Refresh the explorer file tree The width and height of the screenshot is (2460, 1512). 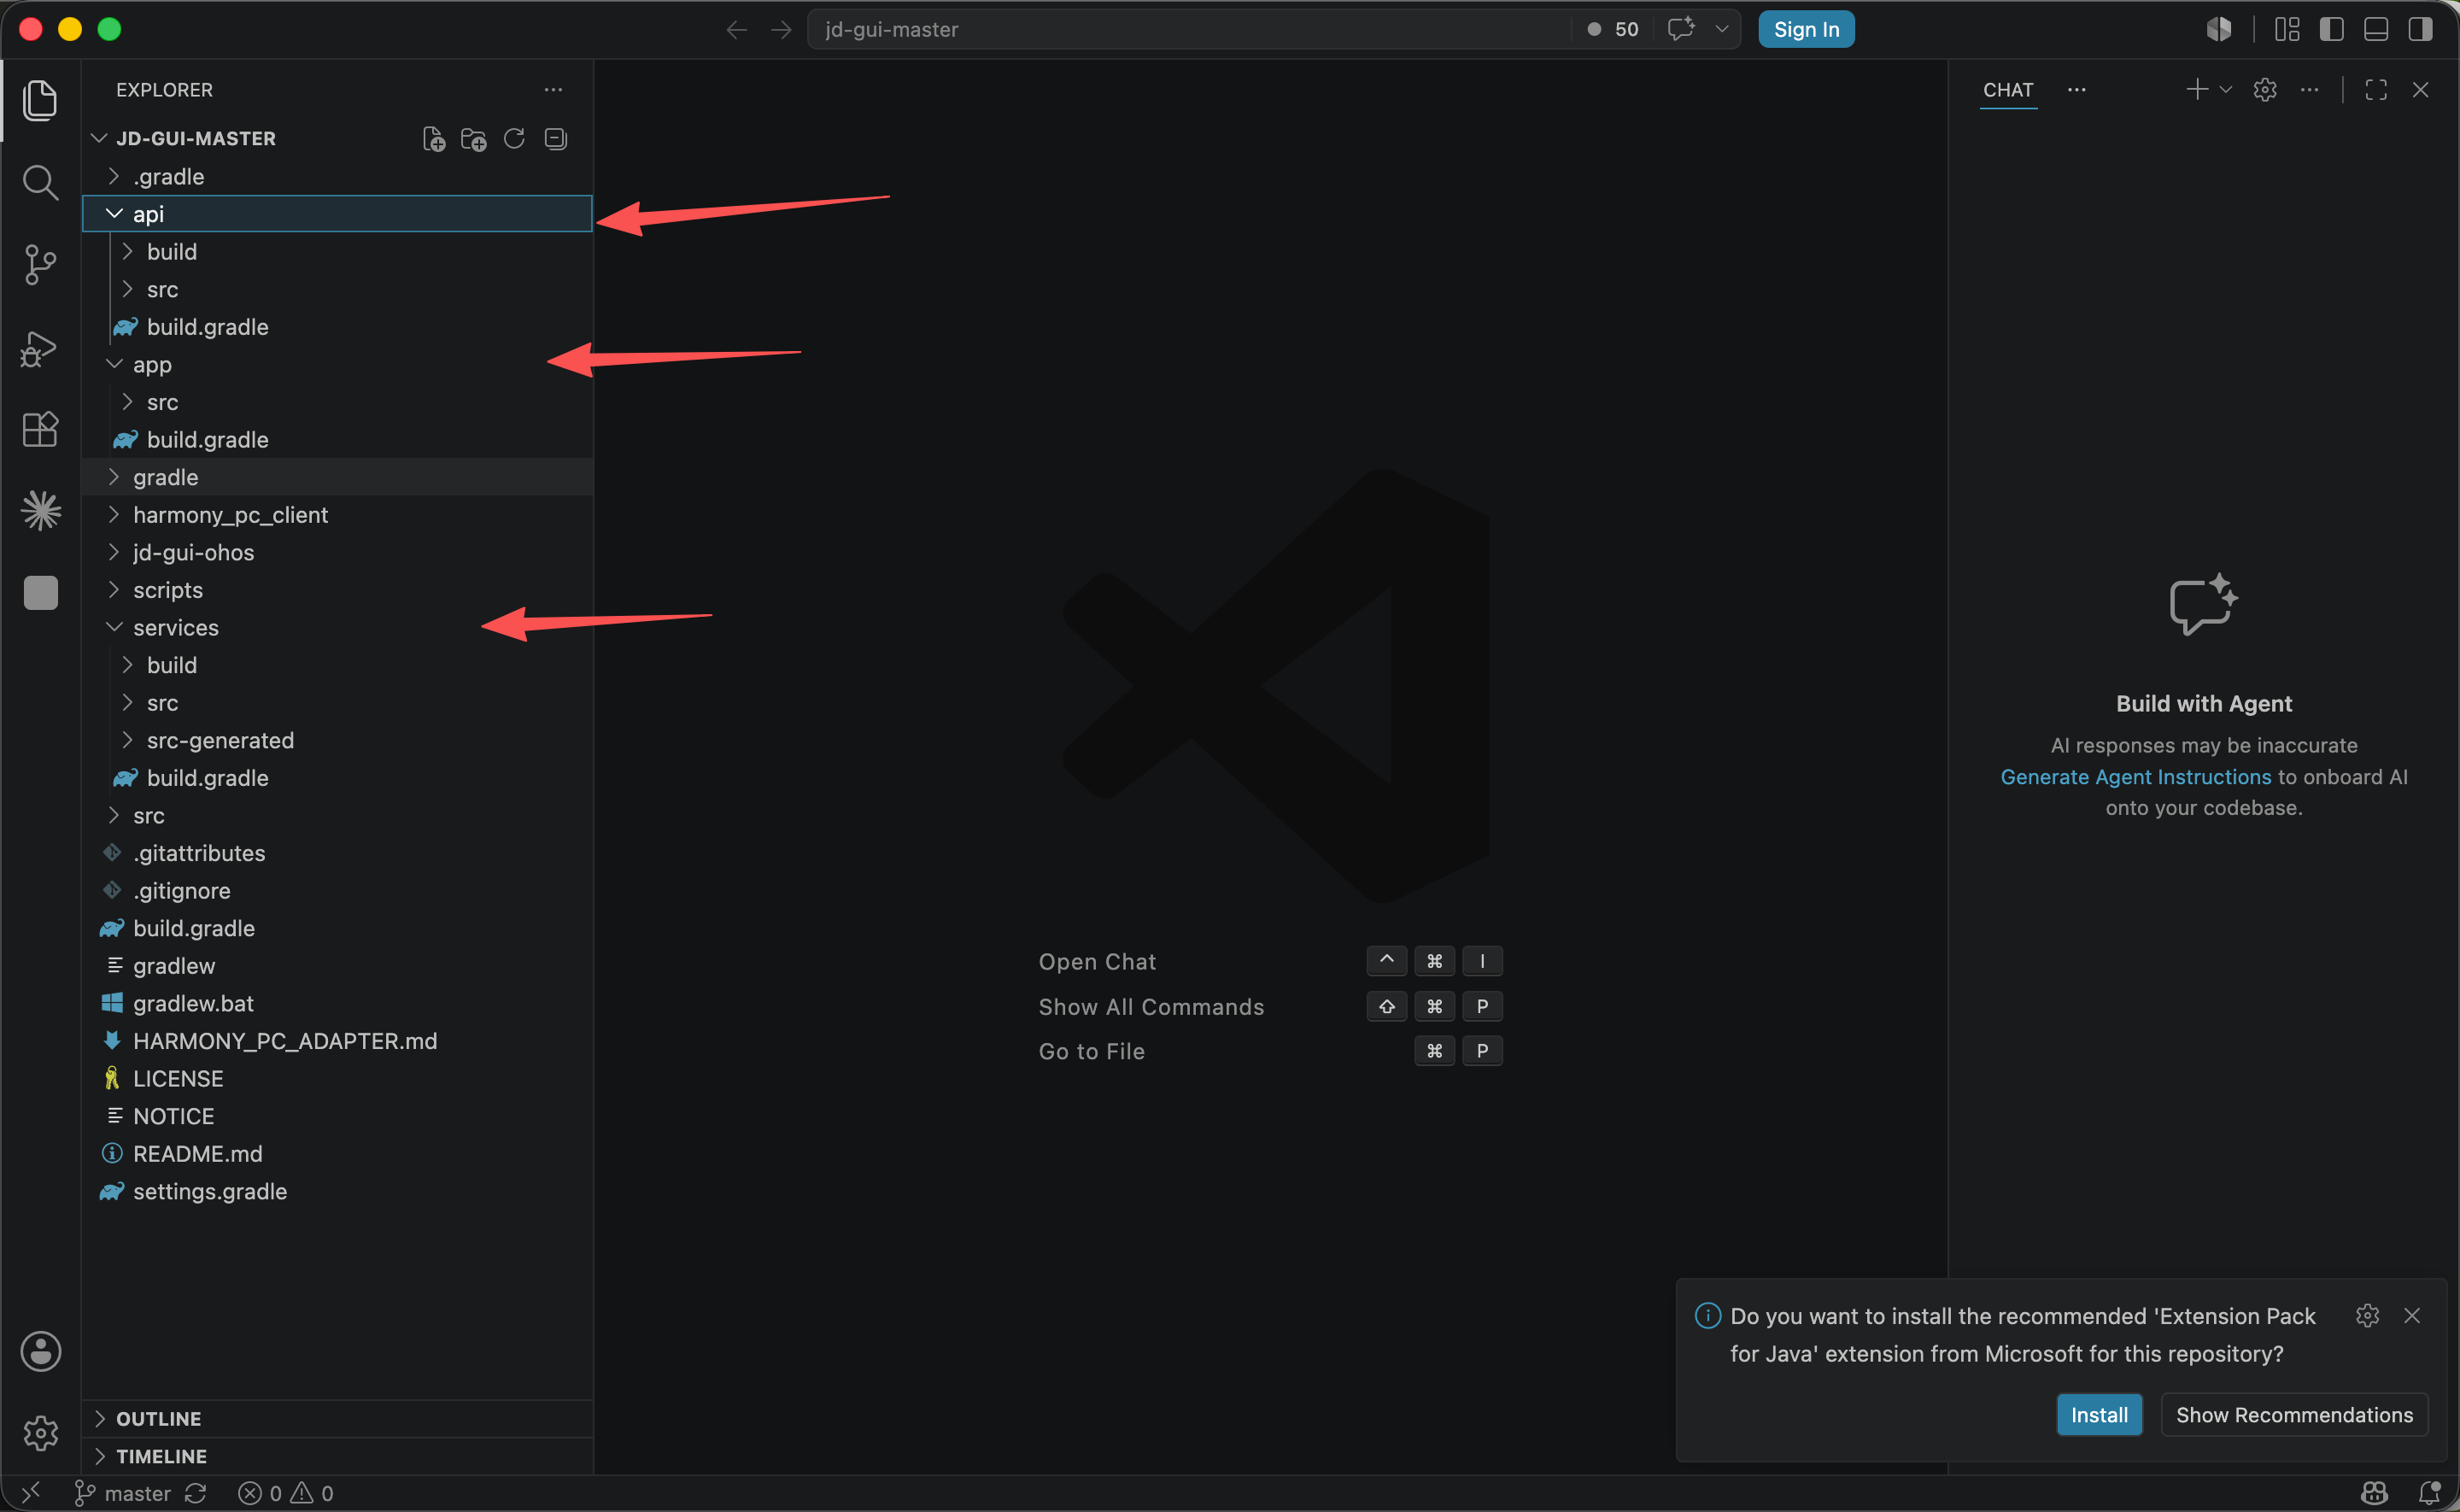click(515, 139)
